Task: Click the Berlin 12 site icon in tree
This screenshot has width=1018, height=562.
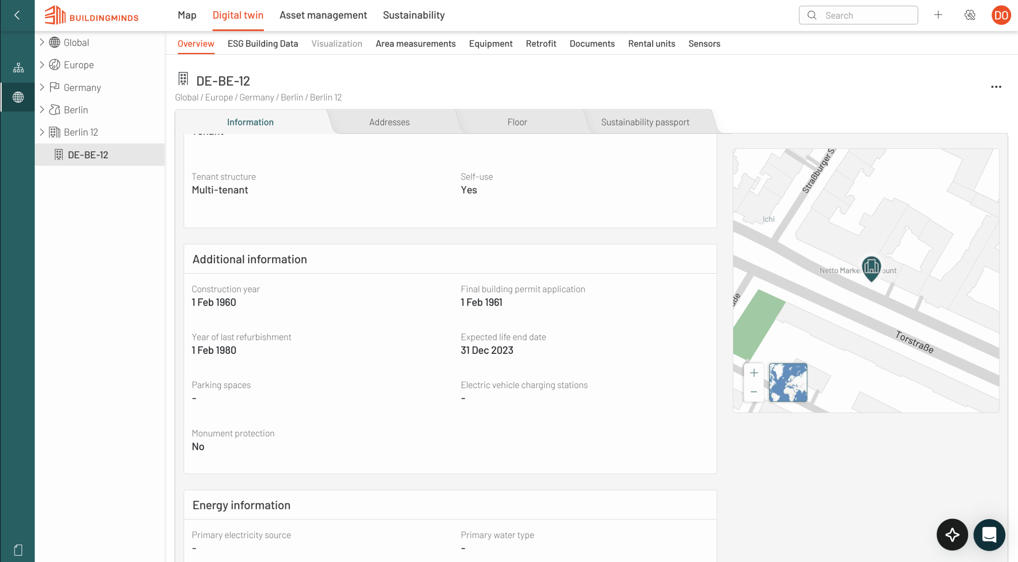Action: [54, 132]
